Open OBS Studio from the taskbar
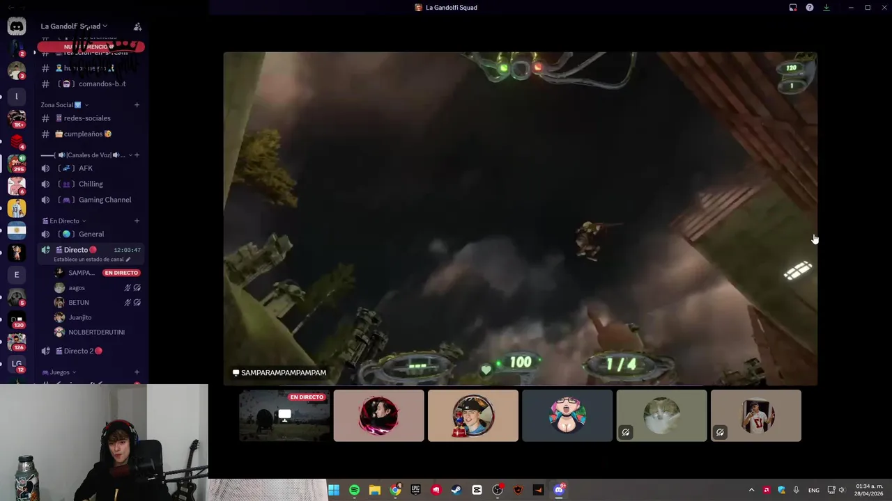Image resolution: width=892 pixels, height=501 pixels. point(498,490)
